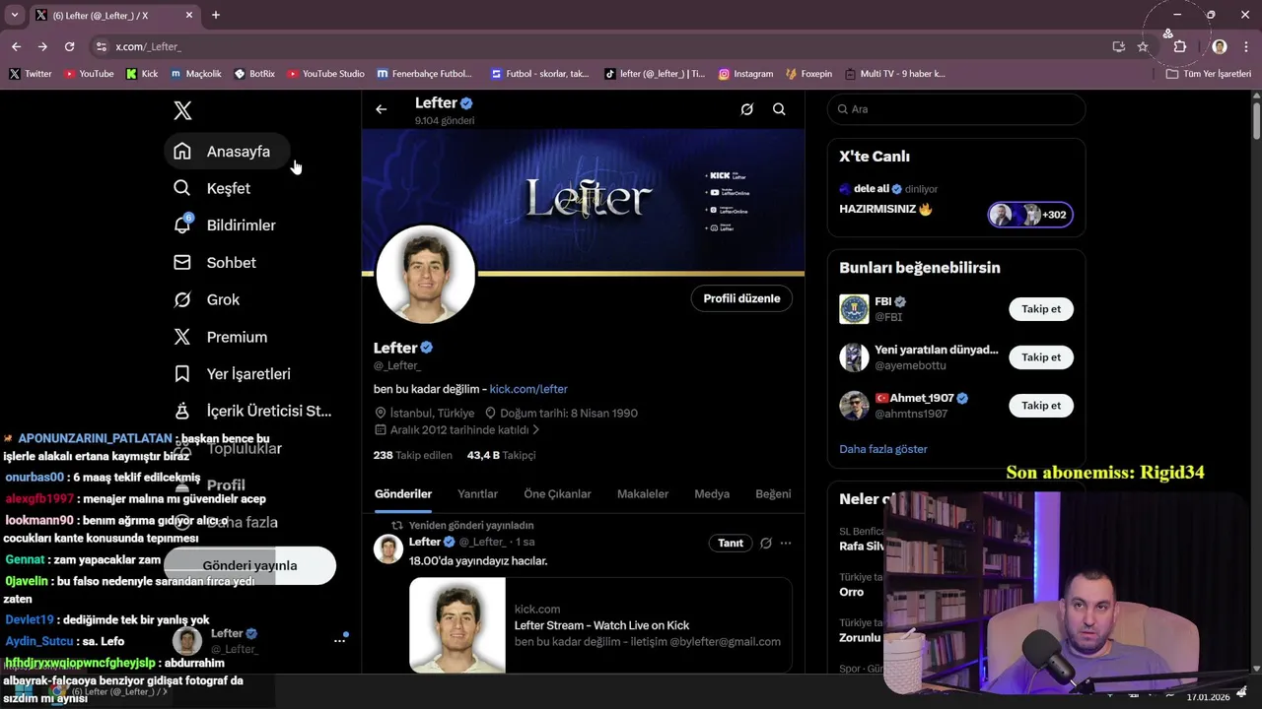Screen dimensions: 1262x709
Task: Click the bell icon for notifications
Action: tap(182, 226)
